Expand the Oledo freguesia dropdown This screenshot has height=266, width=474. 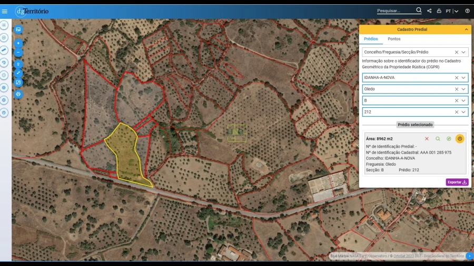463,89
